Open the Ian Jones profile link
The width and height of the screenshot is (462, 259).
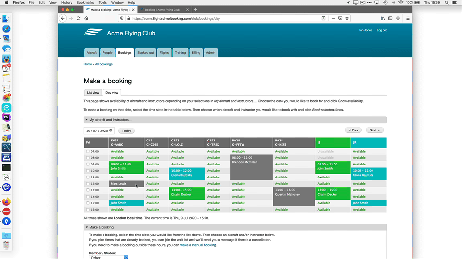[366, 30]
